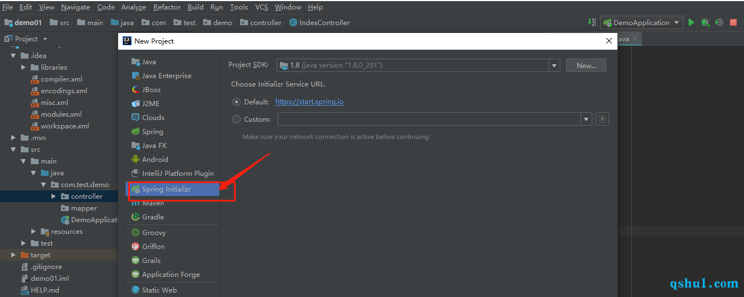Expand the controller package
The image size is (744, 297).
point(54,196)
